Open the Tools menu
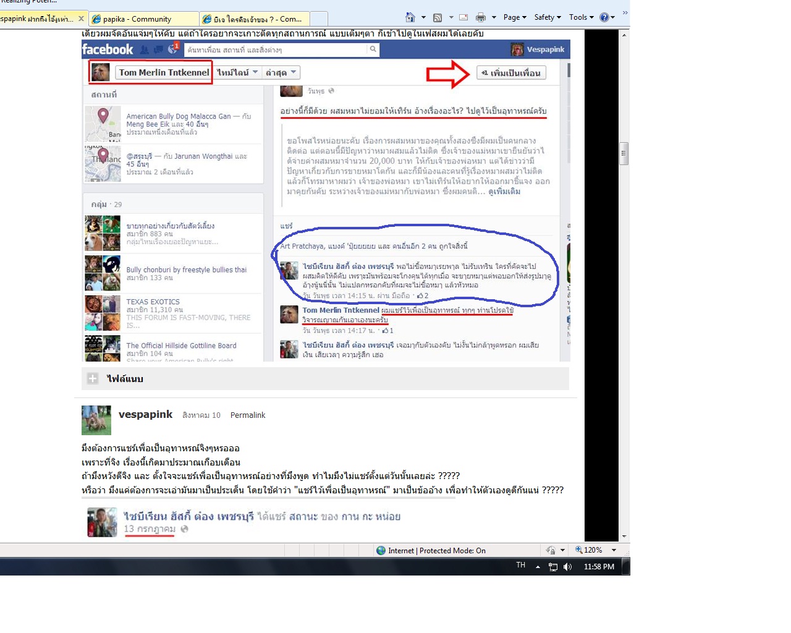 (x=581, y=17)
